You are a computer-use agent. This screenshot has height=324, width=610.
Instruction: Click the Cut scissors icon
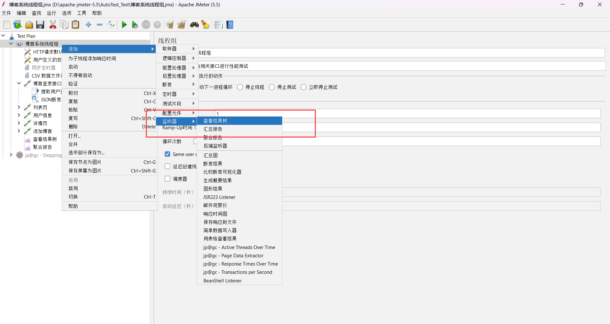tap(53, 25)
